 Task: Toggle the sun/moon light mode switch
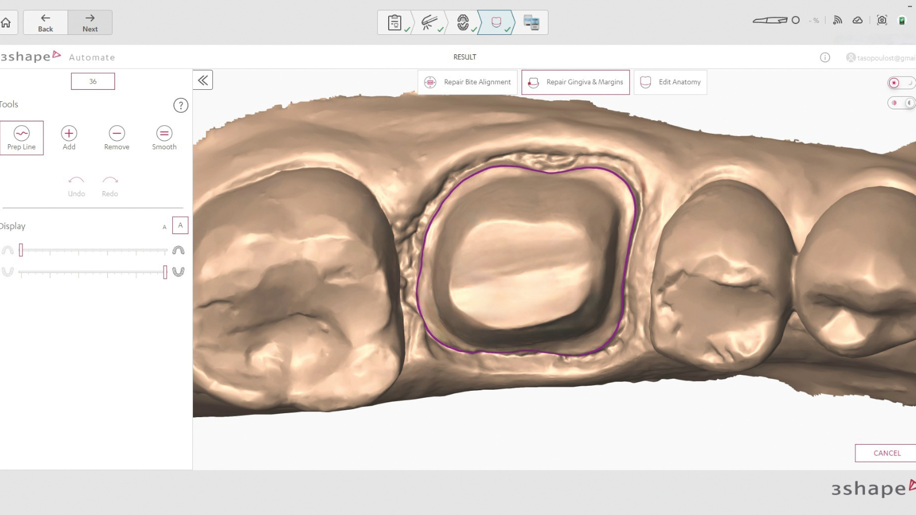[901, 83]
